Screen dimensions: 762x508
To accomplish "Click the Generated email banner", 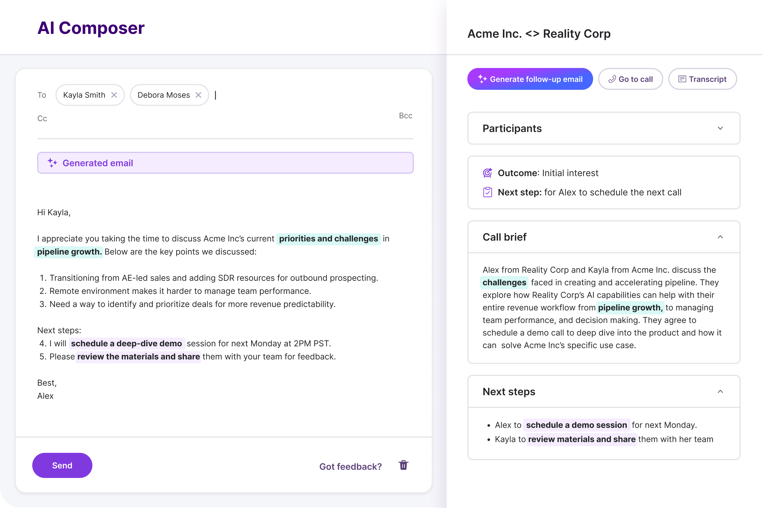I will (x=225, y=163).
